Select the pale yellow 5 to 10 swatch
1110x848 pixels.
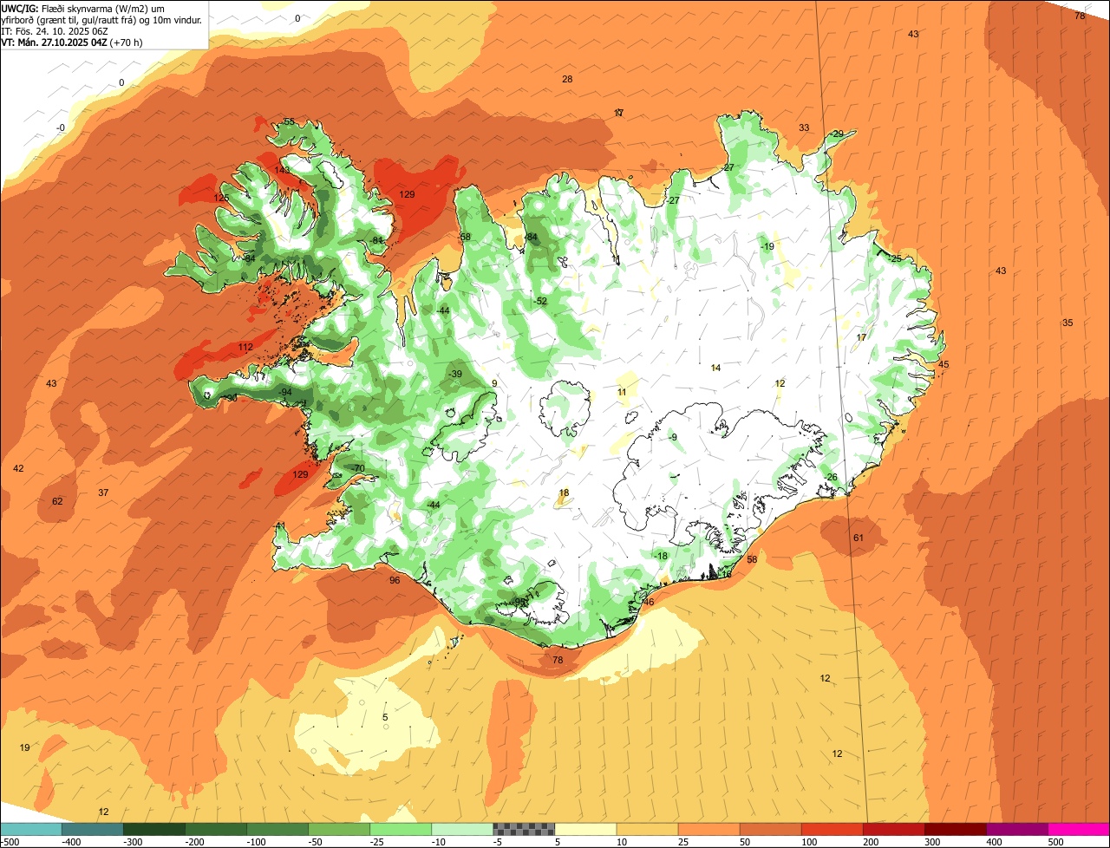click(x=585, y=829)
